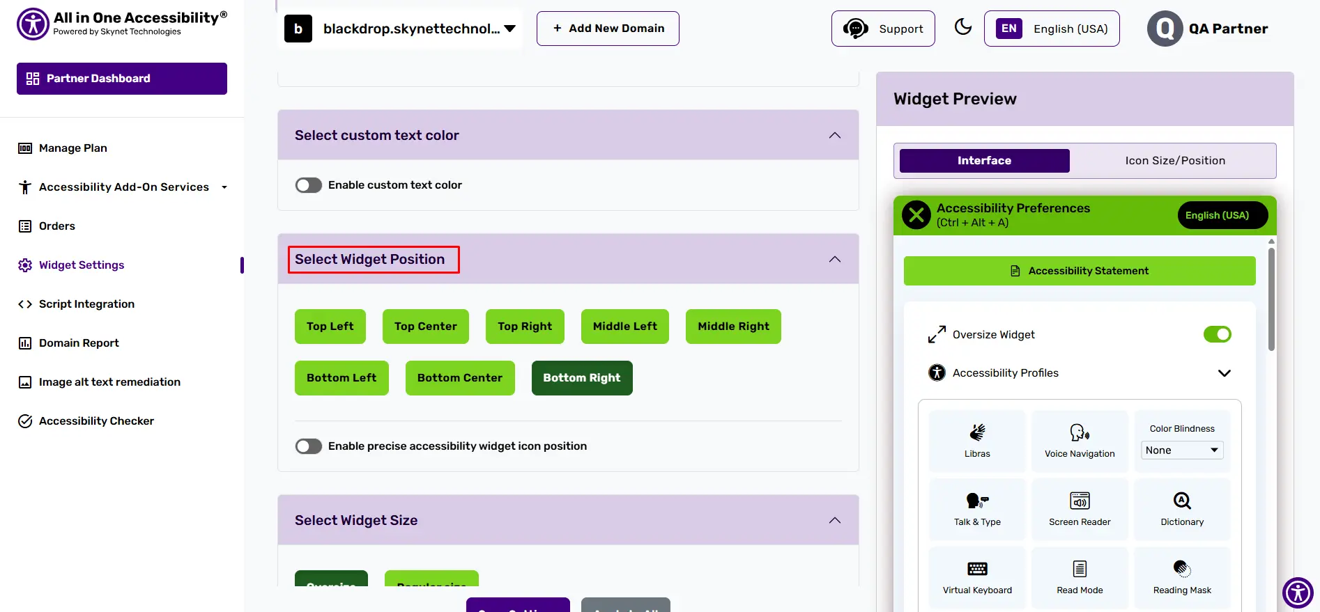Open the Dictionary tool
Screen dimensions: 1320x612
click(x=1182, y=509)
